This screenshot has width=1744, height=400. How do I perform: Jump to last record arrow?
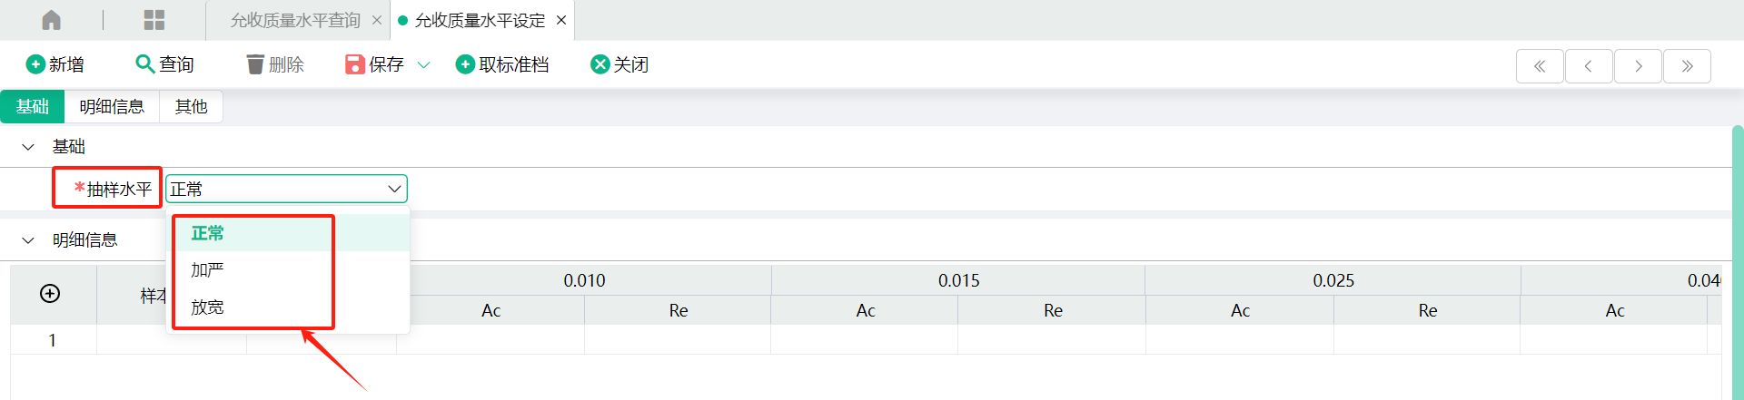click(1687, 66)
